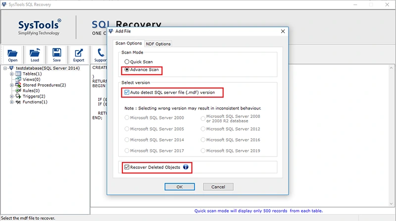Choose Microsoft SQL Server 2000 option
This screenshot has width=396, height=221.
127,117
